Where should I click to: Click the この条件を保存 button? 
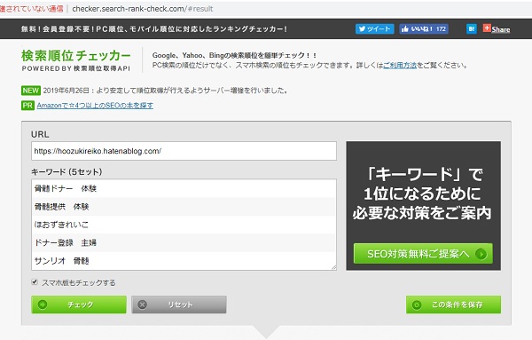453,304
